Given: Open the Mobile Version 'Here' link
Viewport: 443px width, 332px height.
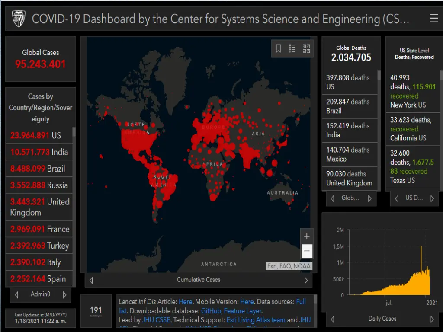Looking at the screenshot, I should (x=247, y=302).
